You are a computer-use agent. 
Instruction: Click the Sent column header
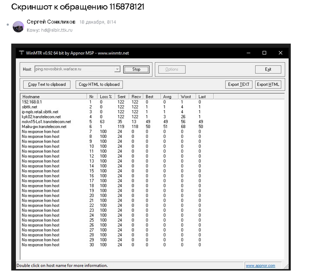(x=122, y=97)
